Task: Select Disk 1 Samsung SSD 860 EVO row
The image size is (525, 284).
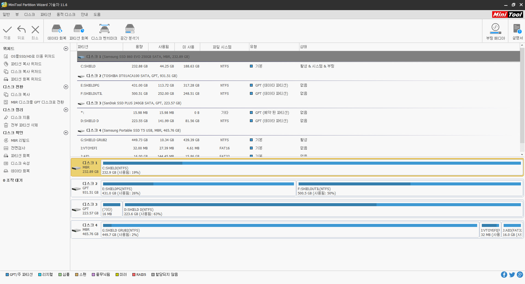Action: click(x=298, y=57)
